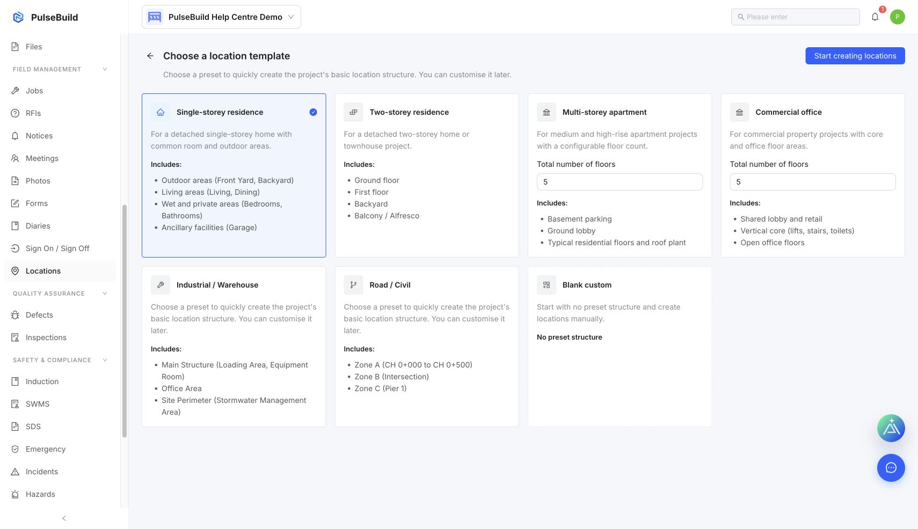Viewport: 918px width, 529px height.
Task: Click the sidebar vertical scrollbar
Action: tap(125, 321)
